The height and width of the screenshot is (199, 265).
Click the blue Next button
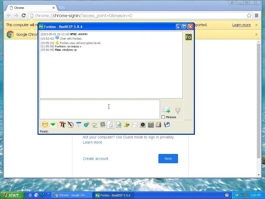click(x=168, y=159)
